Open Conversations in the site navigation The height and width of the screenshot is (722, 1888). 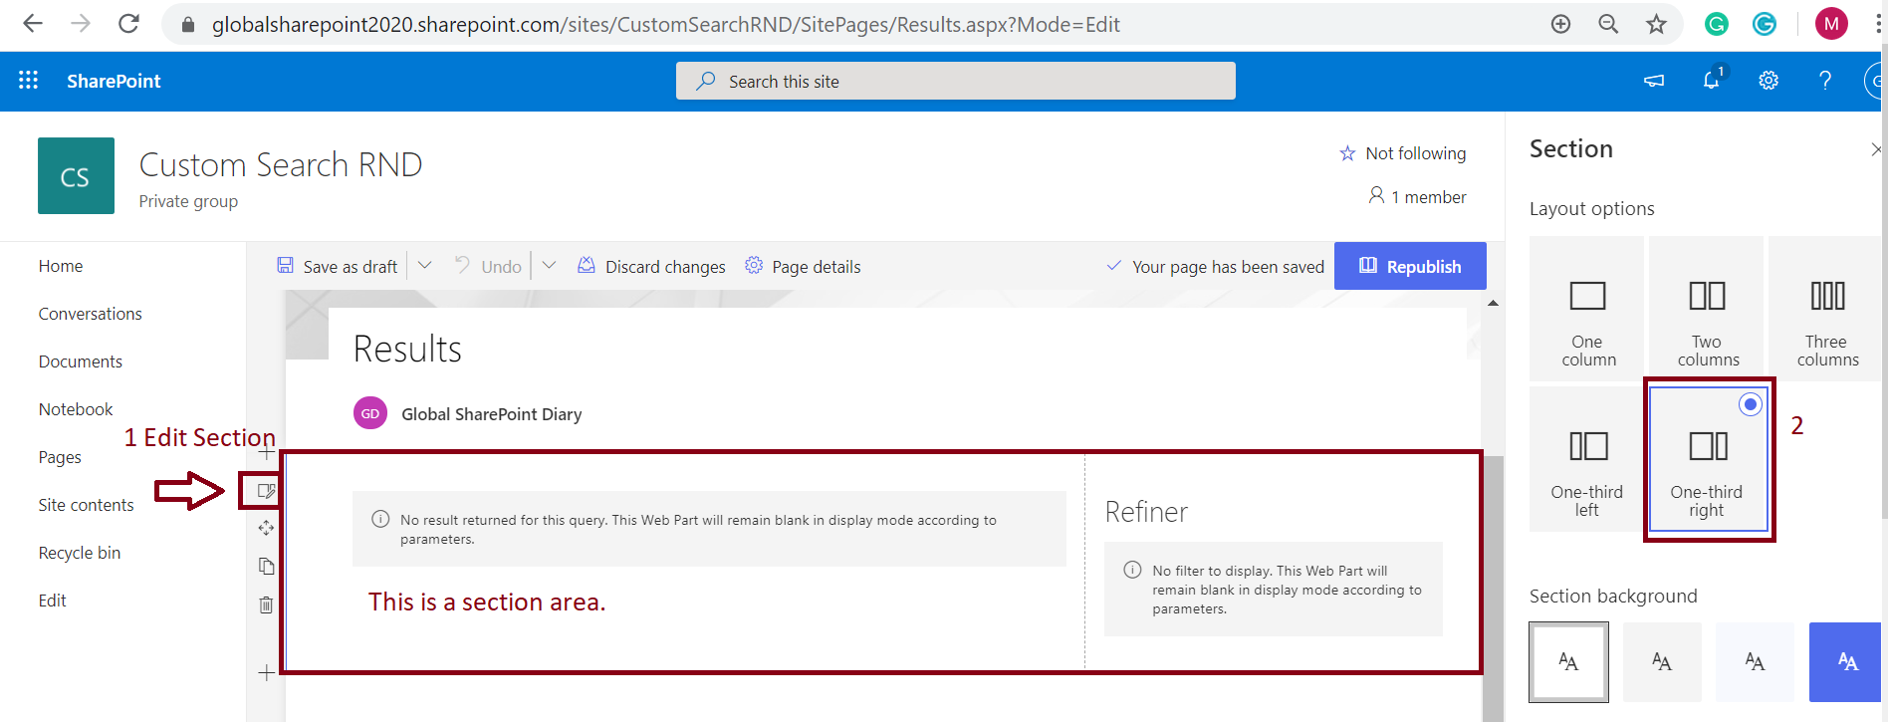tap(91, 314)
